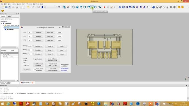
Task: Click the Translate Z button
Action: [38, 54]
